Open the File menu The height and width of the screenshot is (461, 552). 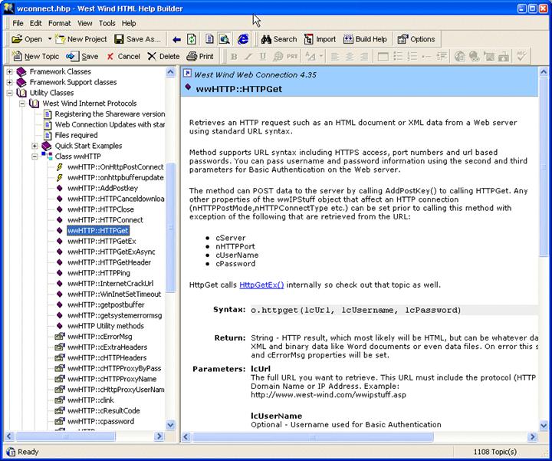tap(18, 23)
